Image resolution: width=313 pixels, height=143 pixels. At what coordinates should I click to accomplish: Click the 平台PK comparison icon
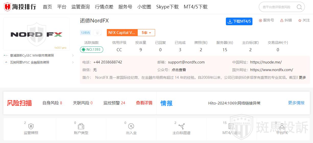coord(282,126)
